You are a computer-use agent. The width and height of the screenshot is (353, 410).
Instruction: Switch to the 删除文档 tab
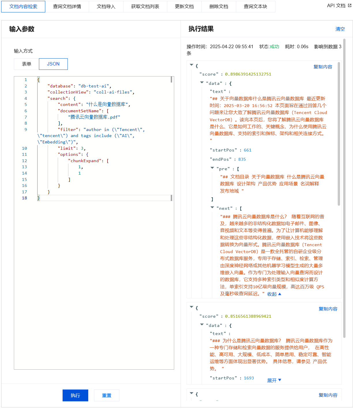(x=219, y=7)
